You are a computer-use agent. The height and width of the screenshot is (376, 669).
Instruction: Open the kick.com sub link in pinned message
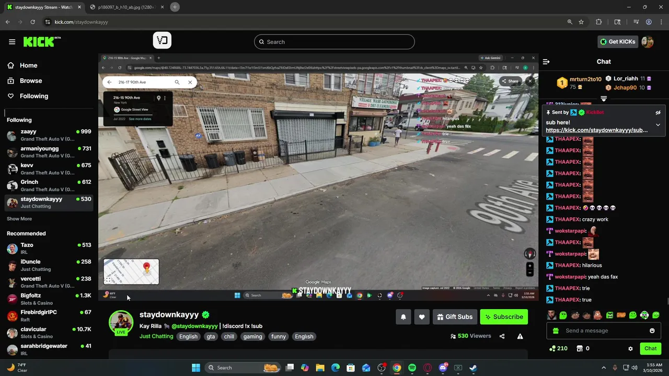(x=596, y=130)
